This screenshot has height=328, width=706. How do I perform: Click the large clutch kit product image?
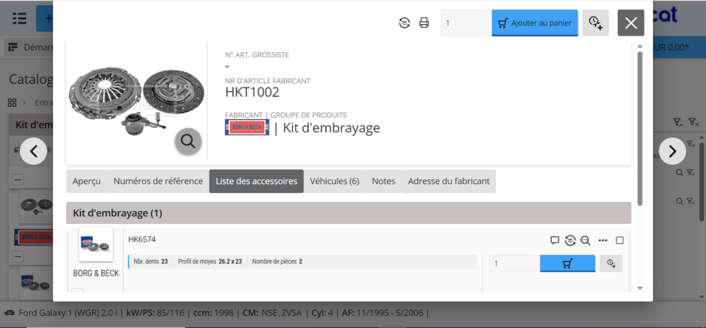click(x=137, y=100)
